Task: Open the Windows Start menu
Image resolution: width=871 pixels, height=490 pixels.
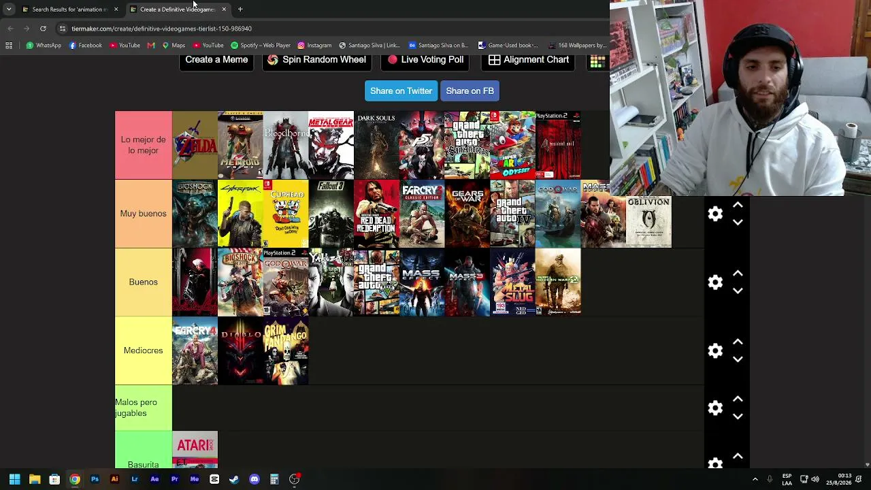Action: coord(14,479)
